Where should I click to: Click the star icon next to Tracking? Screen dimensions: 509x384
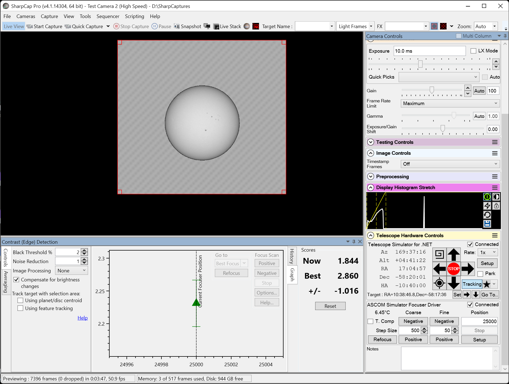coord(487,284)
